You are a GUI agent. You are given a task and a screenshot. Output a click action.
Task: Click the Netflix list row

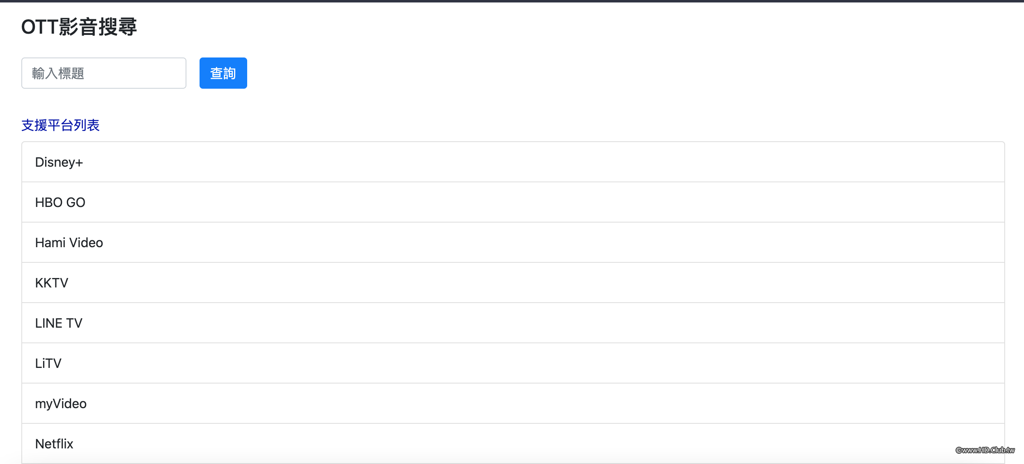point(513,444)
